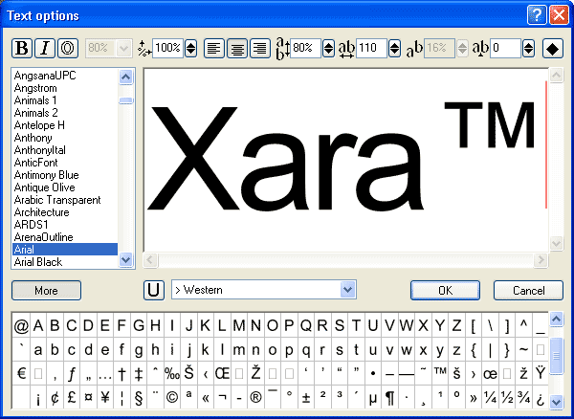The image size is (574, 419).
Task: Adjust the 110 tracking stepper
Action: 394,48
